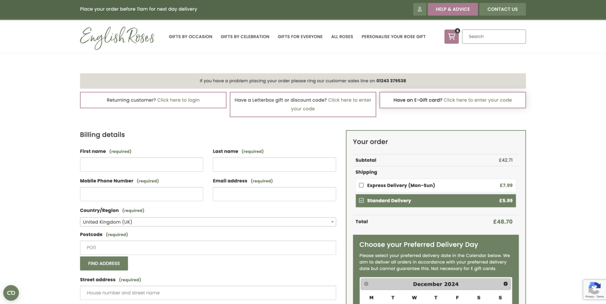Open cookie settings icon at bottom left

[11, 293]
